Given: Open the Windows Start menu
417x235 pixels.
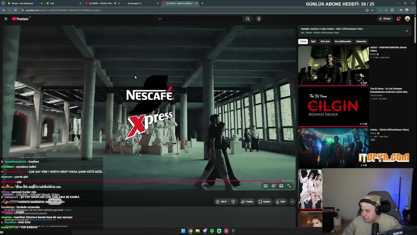Looking at the screenshot, I should [183, 231].
